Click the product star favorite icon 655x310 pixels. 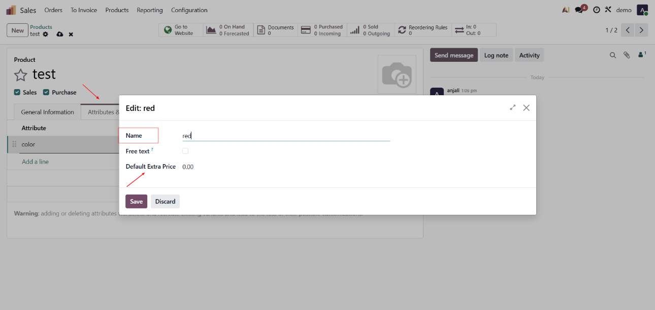coord(20,75)
